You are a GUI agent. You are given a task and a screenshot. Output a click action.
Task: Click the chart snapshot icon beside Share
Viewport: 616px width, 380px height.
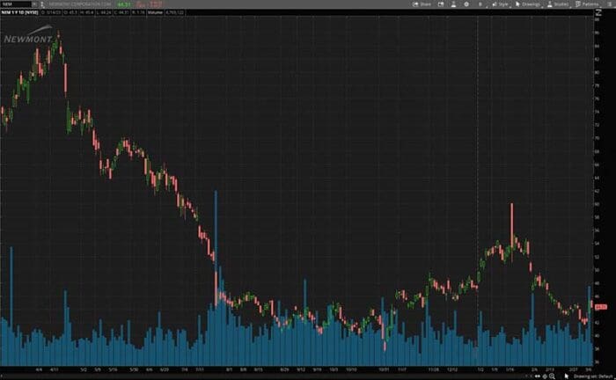coord(441,4)
